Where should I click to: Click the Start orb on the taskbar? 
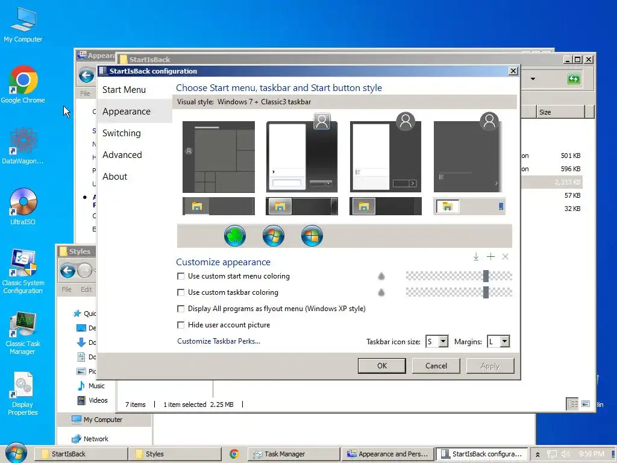[x=16, y=453]
